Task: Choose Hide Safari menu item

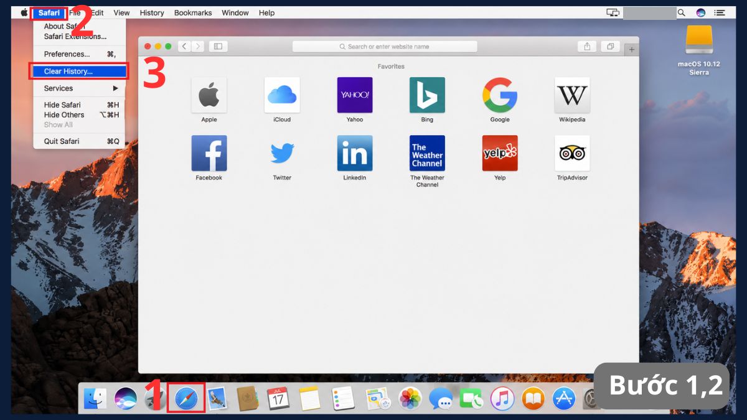Action: 80,105
